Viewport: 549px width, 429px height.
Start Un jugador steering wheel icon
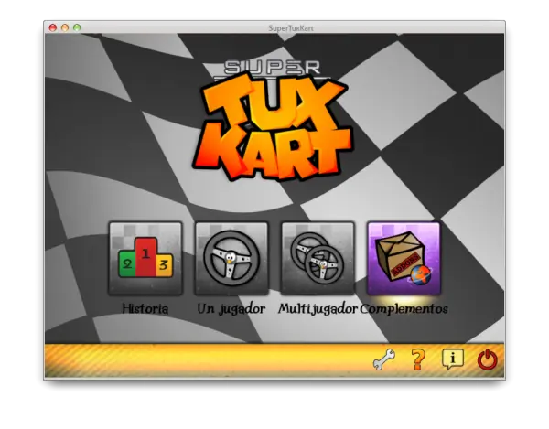[x=231, y=258]
